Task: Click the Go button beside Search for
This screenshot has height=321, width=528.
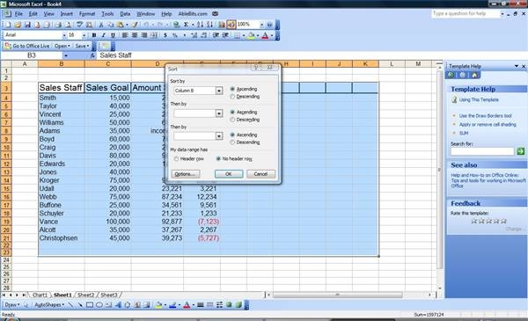Action: pyautogui.click(x=521, y=151)
